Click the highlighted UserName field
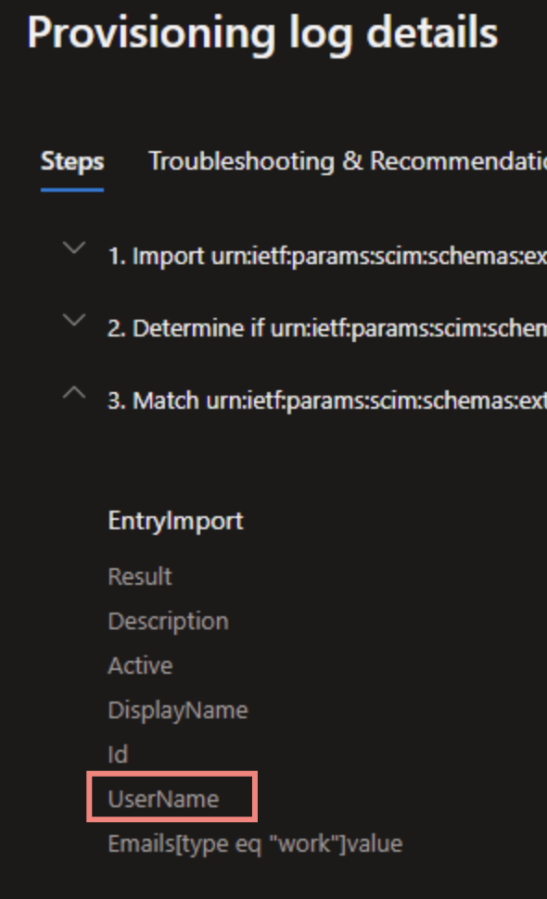The width and height of the screenshot is (547, 899). click(172, 797)
